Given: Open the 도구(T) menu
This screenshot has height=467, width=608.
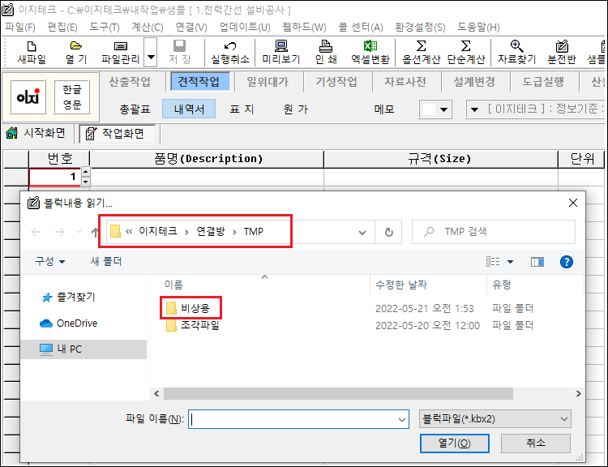Looking at the screenshot, I should pyautogui.click(x=105, y=27).
